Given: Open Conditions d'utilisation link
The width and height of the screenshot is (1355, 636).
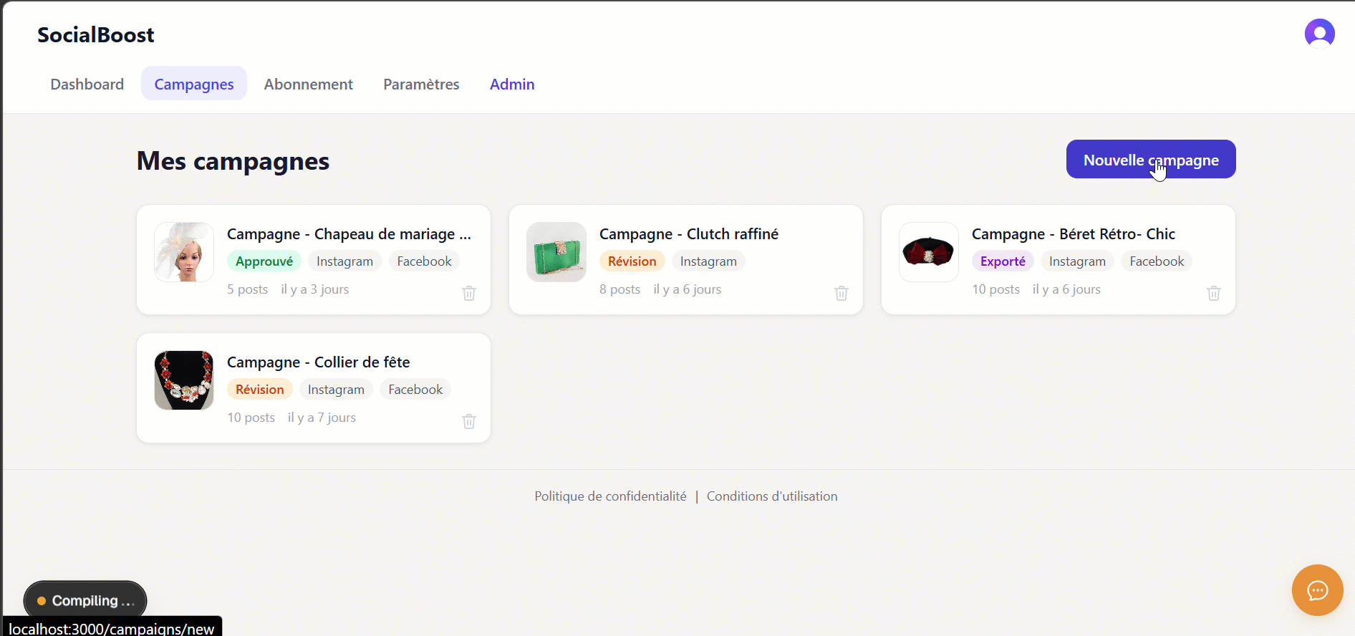Looking at the screenshot, I should [x=772, y=496].
